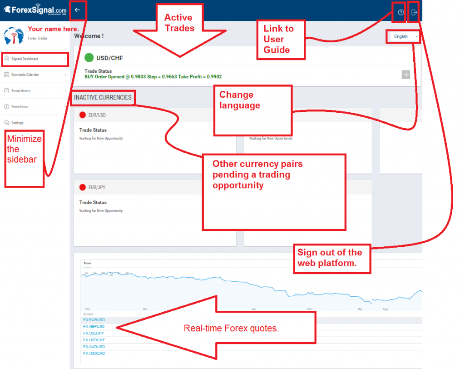The image size is (465, 369).
Task: Open Settings via the chat-bubble icon
Action: click(x=6, y=123)
